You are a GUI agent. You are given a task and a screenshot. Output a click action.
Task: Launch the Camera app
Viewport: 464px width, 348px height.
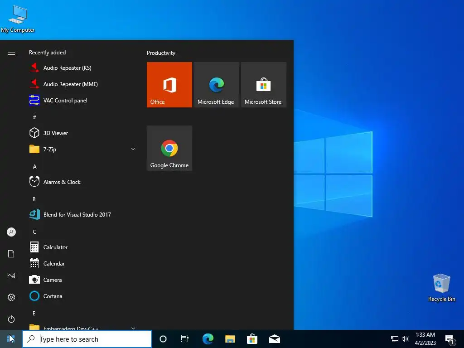[82, 280]
